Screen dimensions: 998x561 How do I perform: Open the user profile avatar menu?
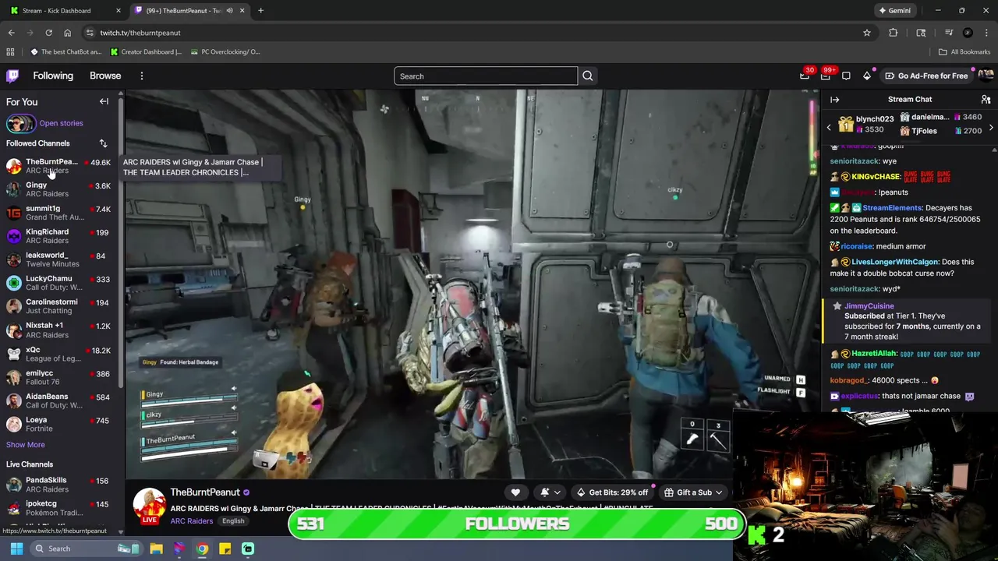(986, 76)
